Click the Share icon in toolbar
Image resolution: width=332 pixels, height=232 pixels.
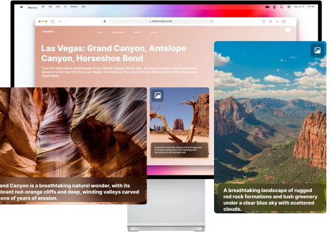coord(270,21)
